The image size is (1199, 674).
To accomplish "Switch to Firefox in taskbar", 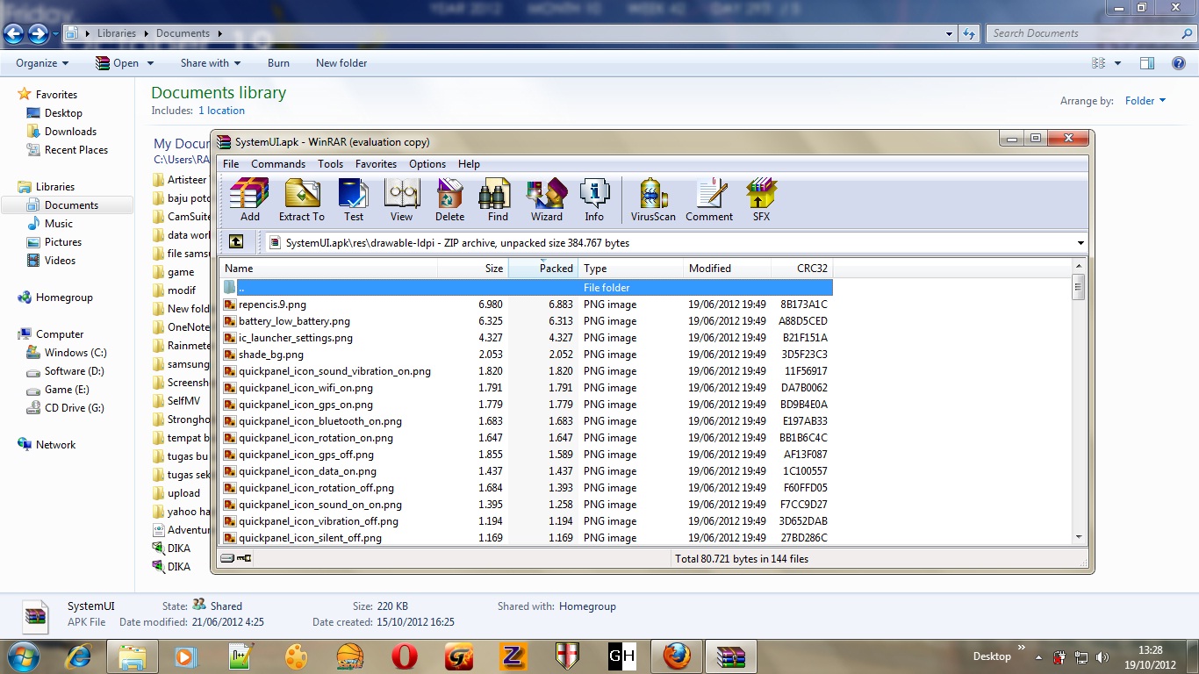I will click(x=677, y=656).
